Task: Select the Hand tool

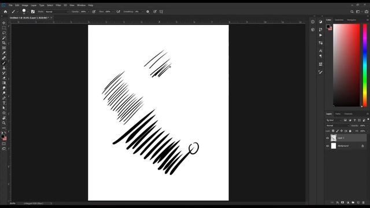Action: 4,118
